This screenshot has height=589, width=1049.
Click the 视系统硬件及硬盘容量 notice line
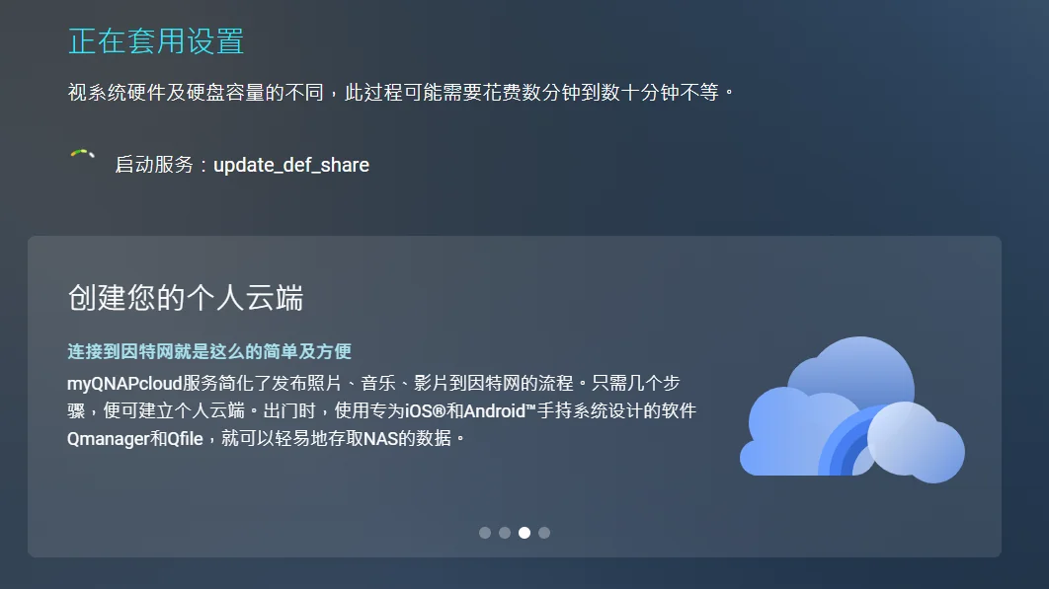coord(401,92)
